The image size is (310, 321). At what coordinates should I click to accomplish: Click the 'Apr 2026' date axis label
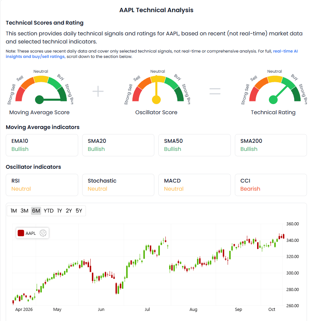click(24, 309)
